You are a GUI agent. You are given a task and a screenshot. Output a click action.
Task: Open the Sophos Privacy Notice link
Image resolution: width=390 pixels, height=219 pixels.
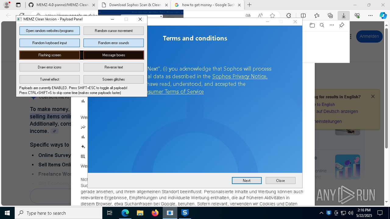240,76
